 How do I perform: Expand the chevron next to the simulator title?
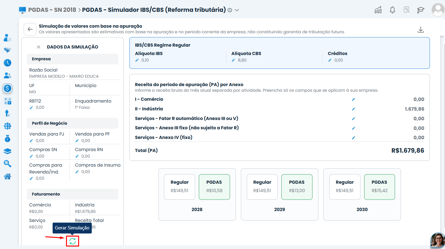(237, 10)
